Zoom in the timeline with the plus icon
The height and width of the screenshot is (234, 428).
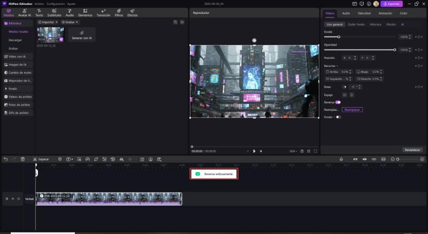tap(422, 159)
